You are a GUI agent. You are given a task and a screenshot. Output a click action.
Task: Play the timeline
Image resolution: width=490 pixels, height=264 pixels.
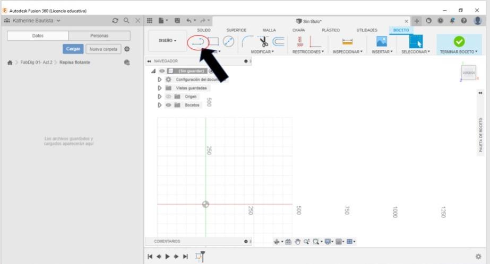[167, 257]
